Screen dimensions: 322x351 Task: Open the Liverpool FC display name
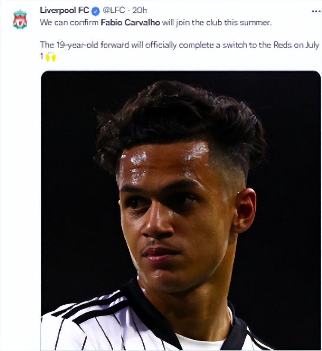65,11
